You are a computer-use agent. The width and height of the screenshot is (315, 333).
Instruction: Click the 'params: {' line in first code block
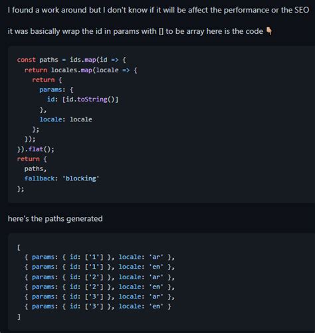point(56,90)
